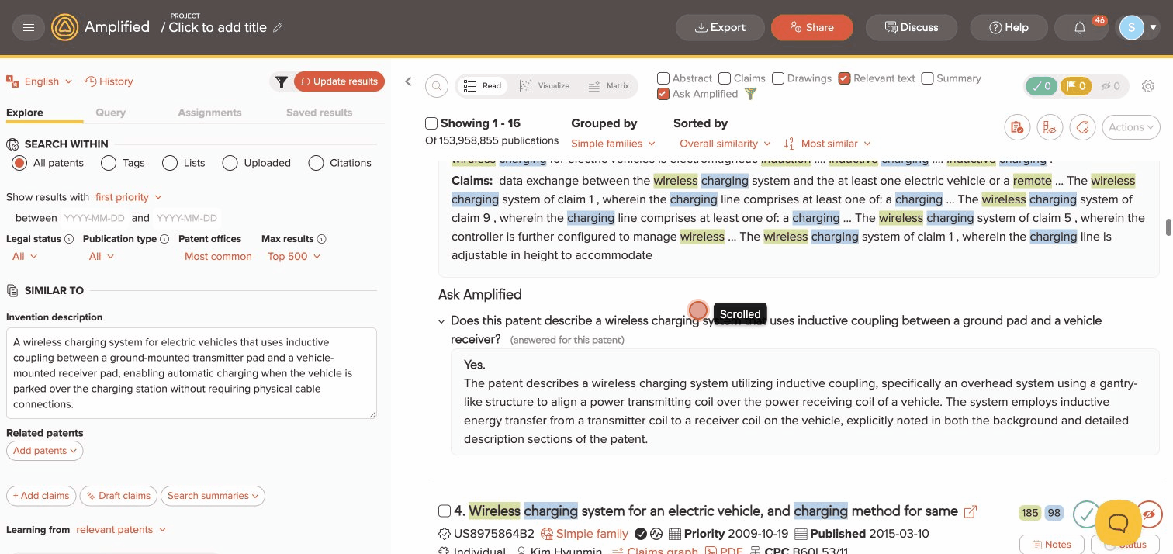Image resolution: width=1173 pixels, height=554 pixels.
Task: Click inside the invention description text area
Action: pos(191,372)
